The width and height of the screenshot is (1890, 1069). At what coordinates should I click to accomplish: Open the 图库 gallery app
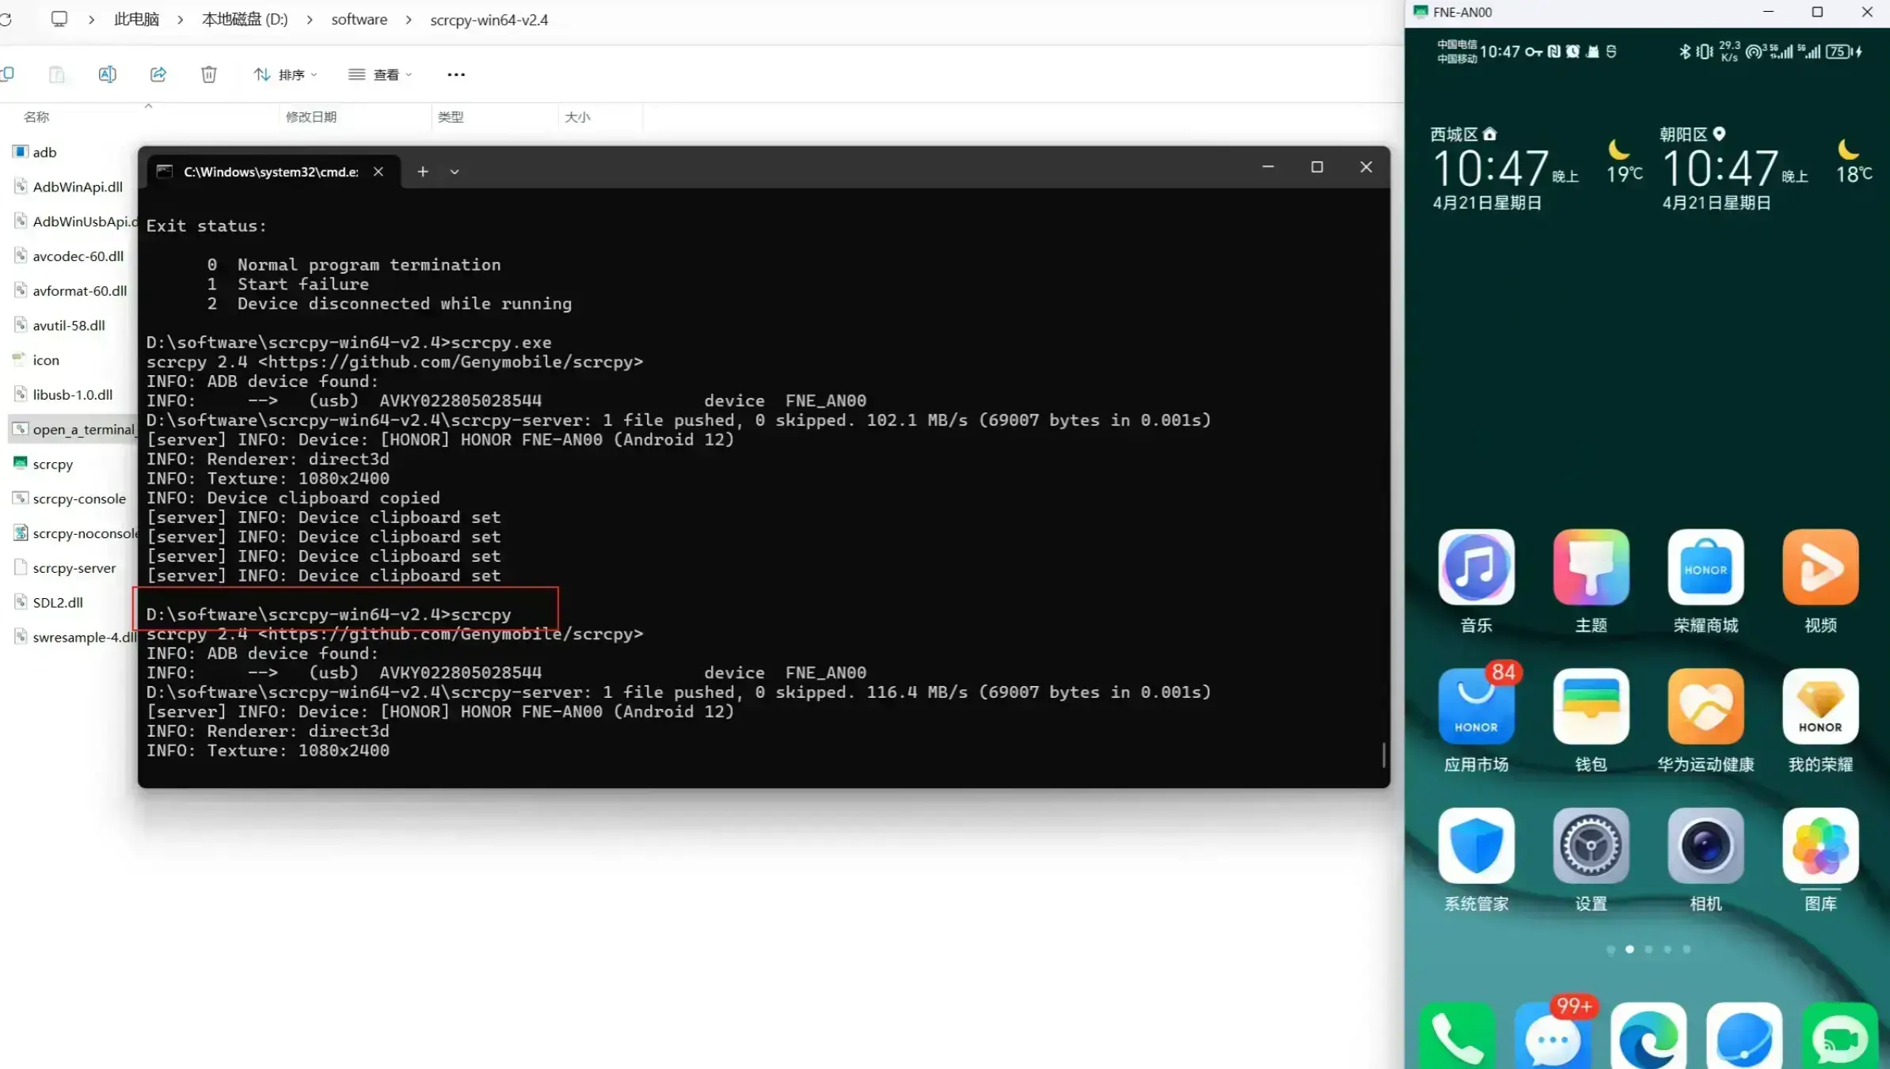click(x=1820, y=846)
